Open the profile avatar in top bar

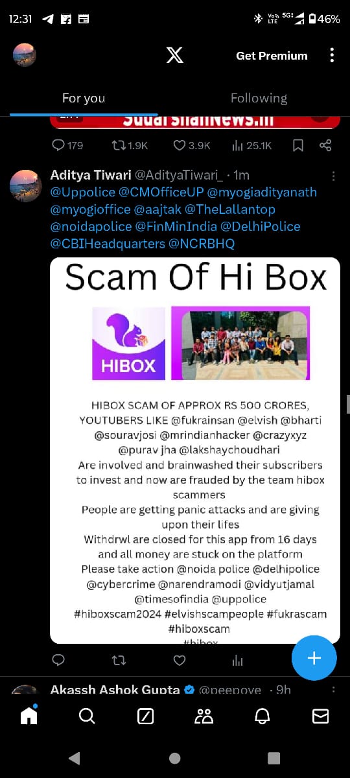pos(25,55)
